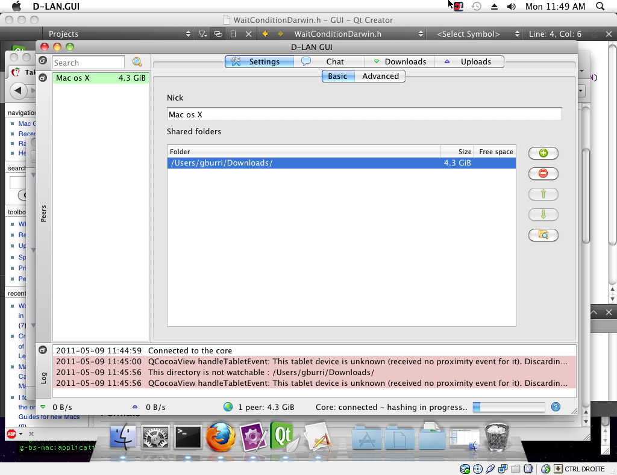Image resolution: width=617 pixels, height=475 pixels.
Task: Click the blue help question mark icon
Action: click(x=556, y=406)
